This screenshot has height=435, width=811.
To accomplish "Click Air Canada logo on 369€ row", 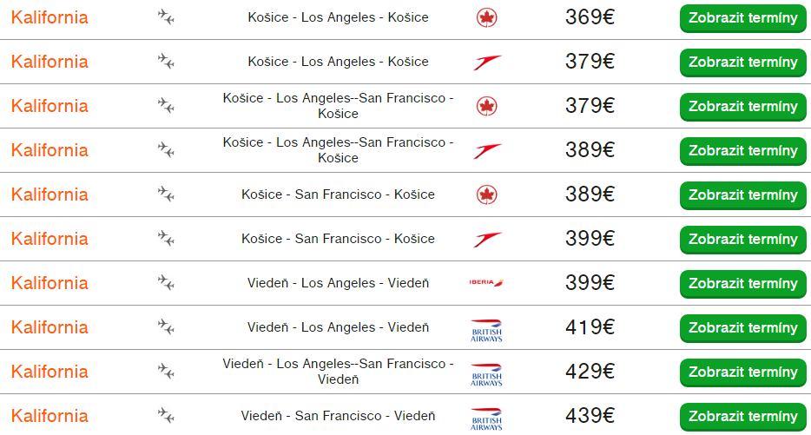I will tap(487, 17).
